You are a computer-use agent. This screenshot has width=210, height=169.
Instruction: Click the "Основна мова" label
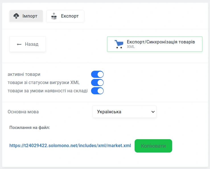click(23, 112)
